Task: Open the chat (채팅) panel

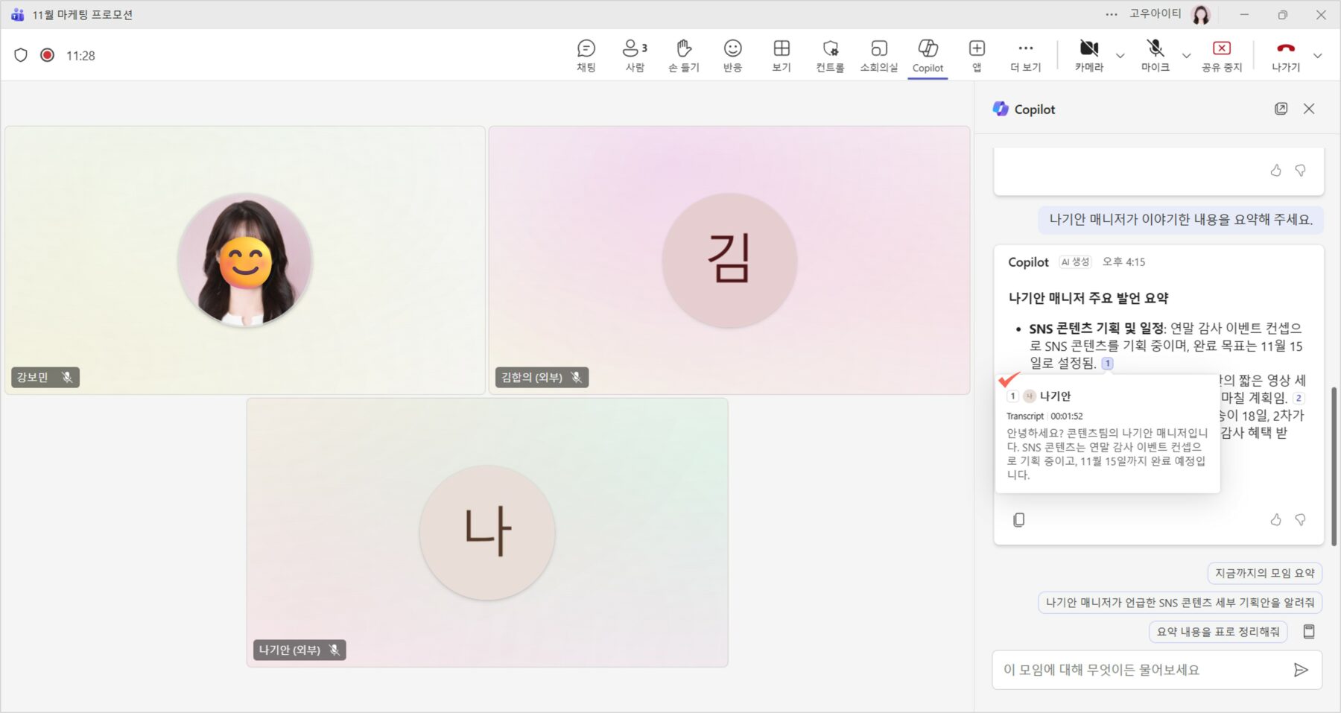Action: (x=586, y=55)
